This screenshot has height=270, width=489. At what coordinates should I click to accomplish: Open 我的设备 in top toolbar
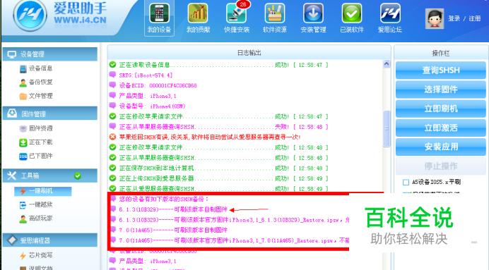pyautogui.click(x=159, y=18)
